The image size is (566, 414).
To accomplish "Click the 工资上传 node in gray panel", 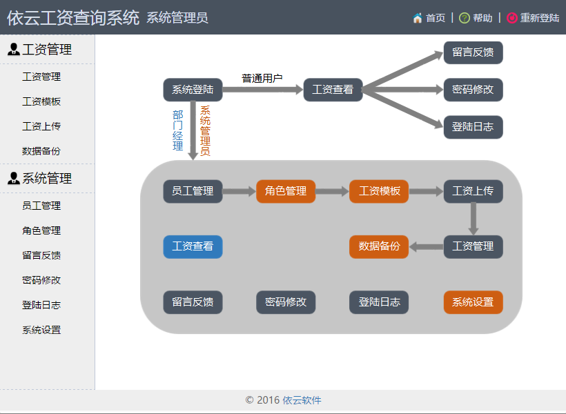I will click(473, 191).
